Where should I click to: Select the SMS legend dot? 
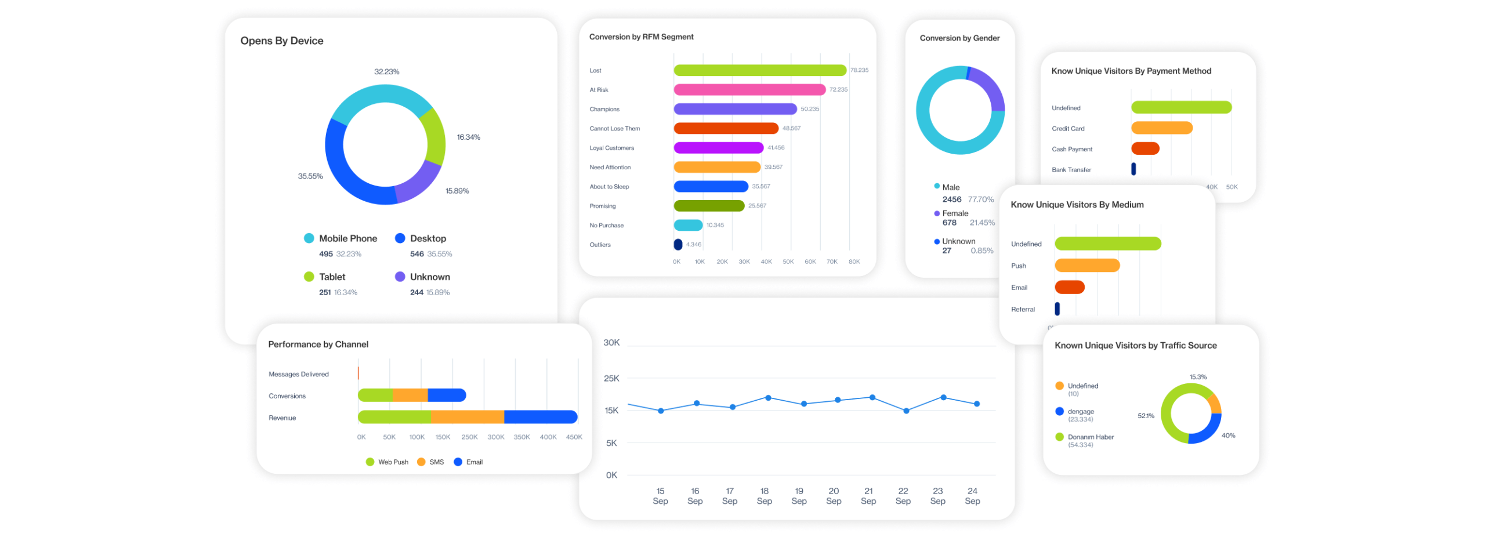(x=421, y=461)
